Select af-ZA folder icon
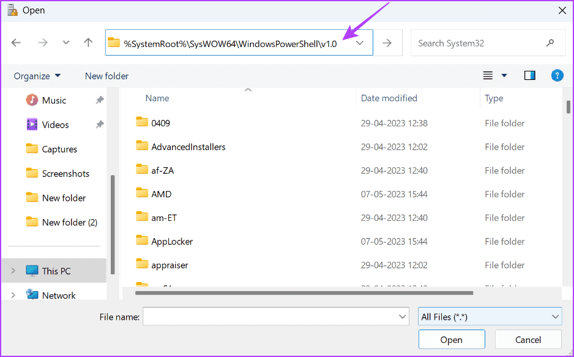Image resolution: width=574 pixels, height=357 pixels. click(x=142, y=170)
